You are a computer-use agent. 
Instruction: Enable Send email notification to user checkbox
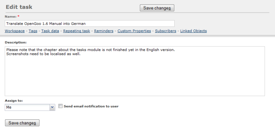point(60,106)
